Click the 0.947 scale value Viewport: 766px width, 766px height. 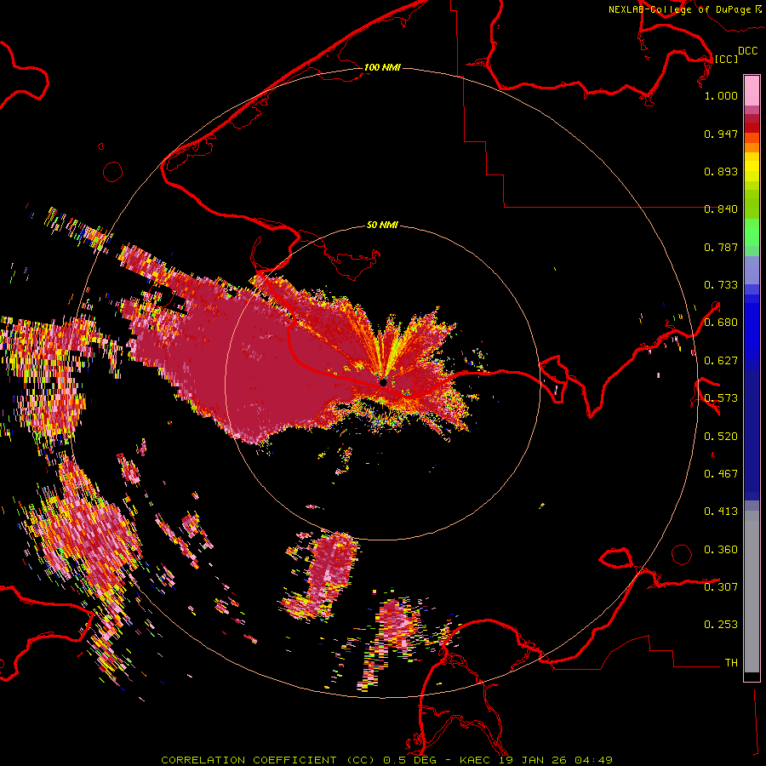[x=721, y=134]
